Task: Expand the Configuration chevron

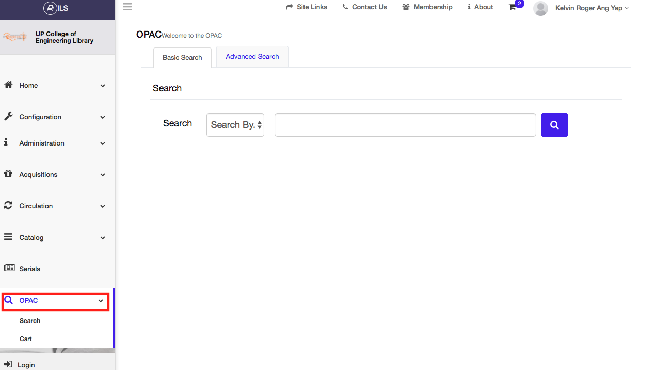Action: (x=103, y=117)
